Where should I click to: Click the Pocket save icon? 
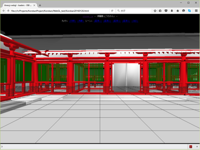pos(166,11)
